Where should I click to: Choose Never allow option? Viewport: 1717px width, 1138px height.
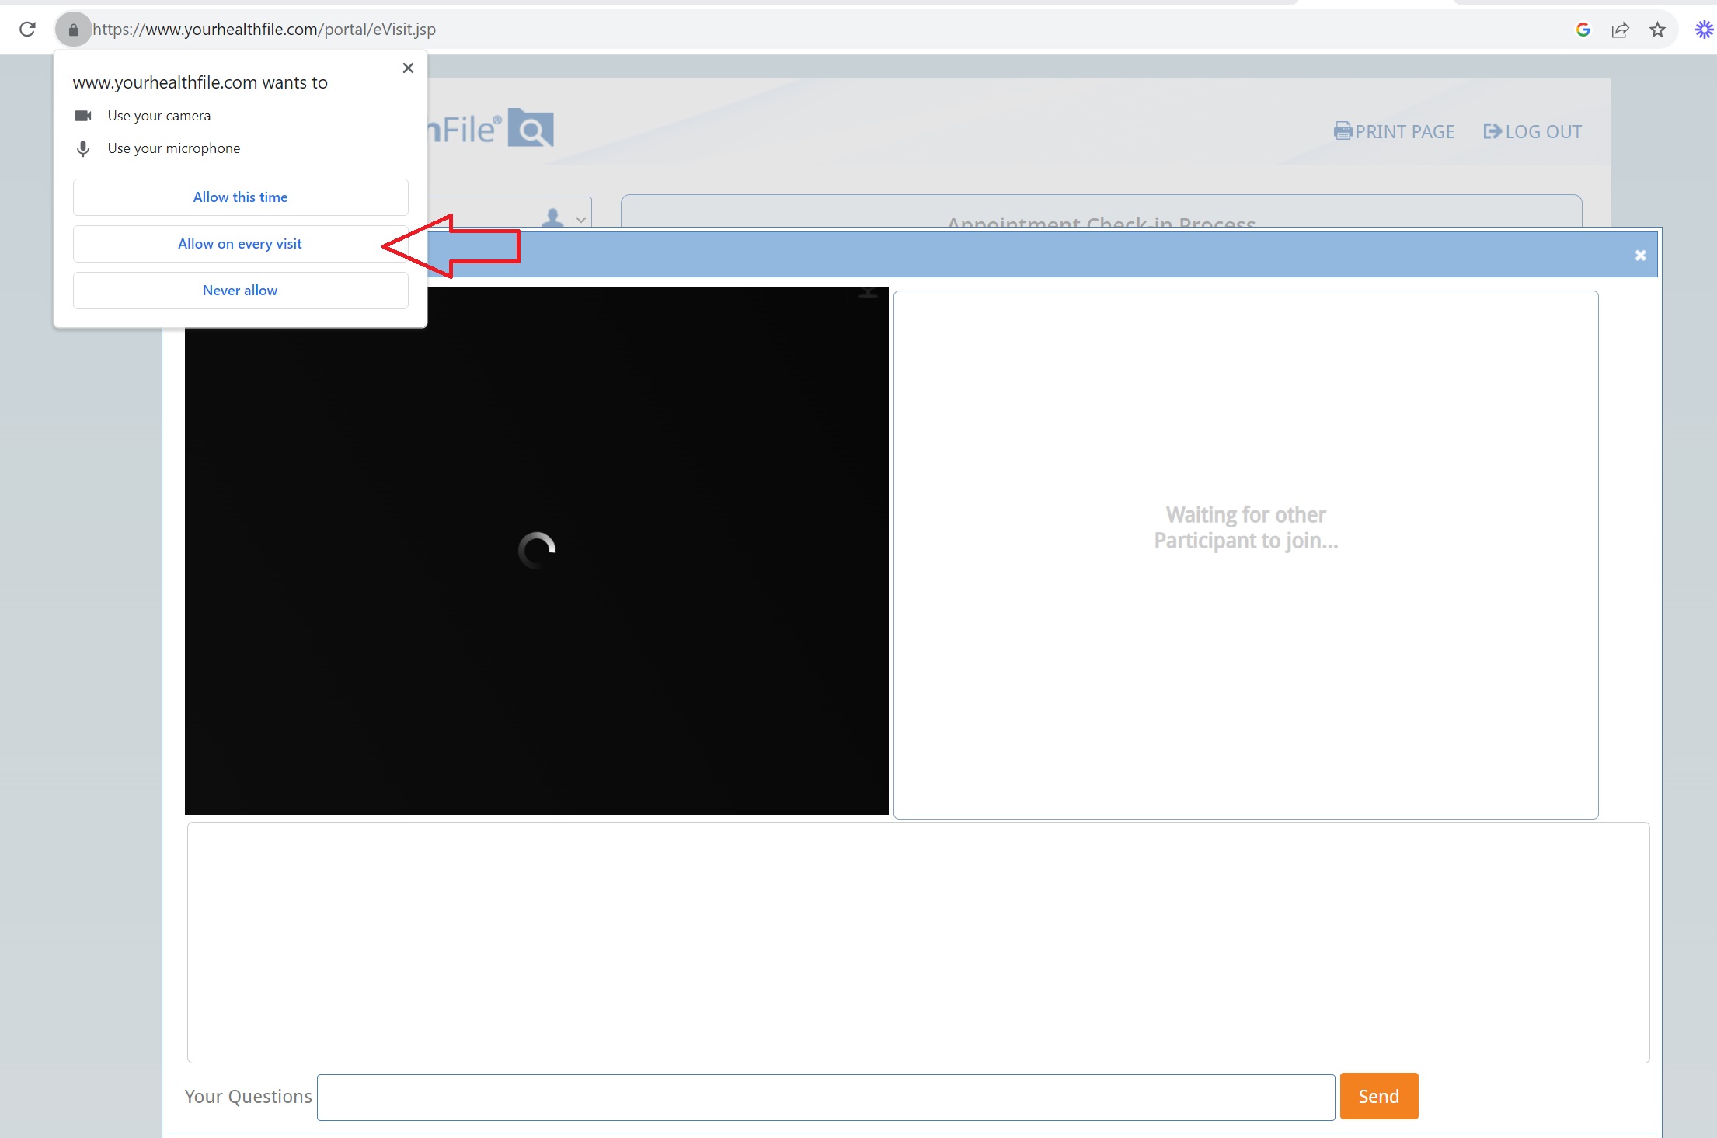pyautogui.click(x=240, y=291)
